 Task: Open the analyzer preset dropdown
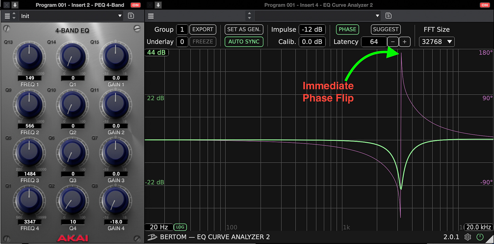click(318, 16)
